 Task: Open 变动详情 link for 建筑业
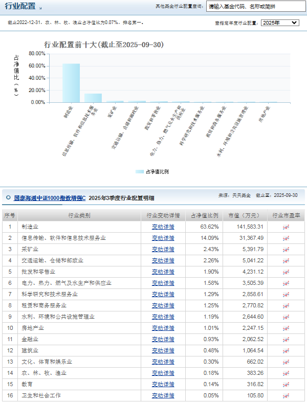point(163,350)
